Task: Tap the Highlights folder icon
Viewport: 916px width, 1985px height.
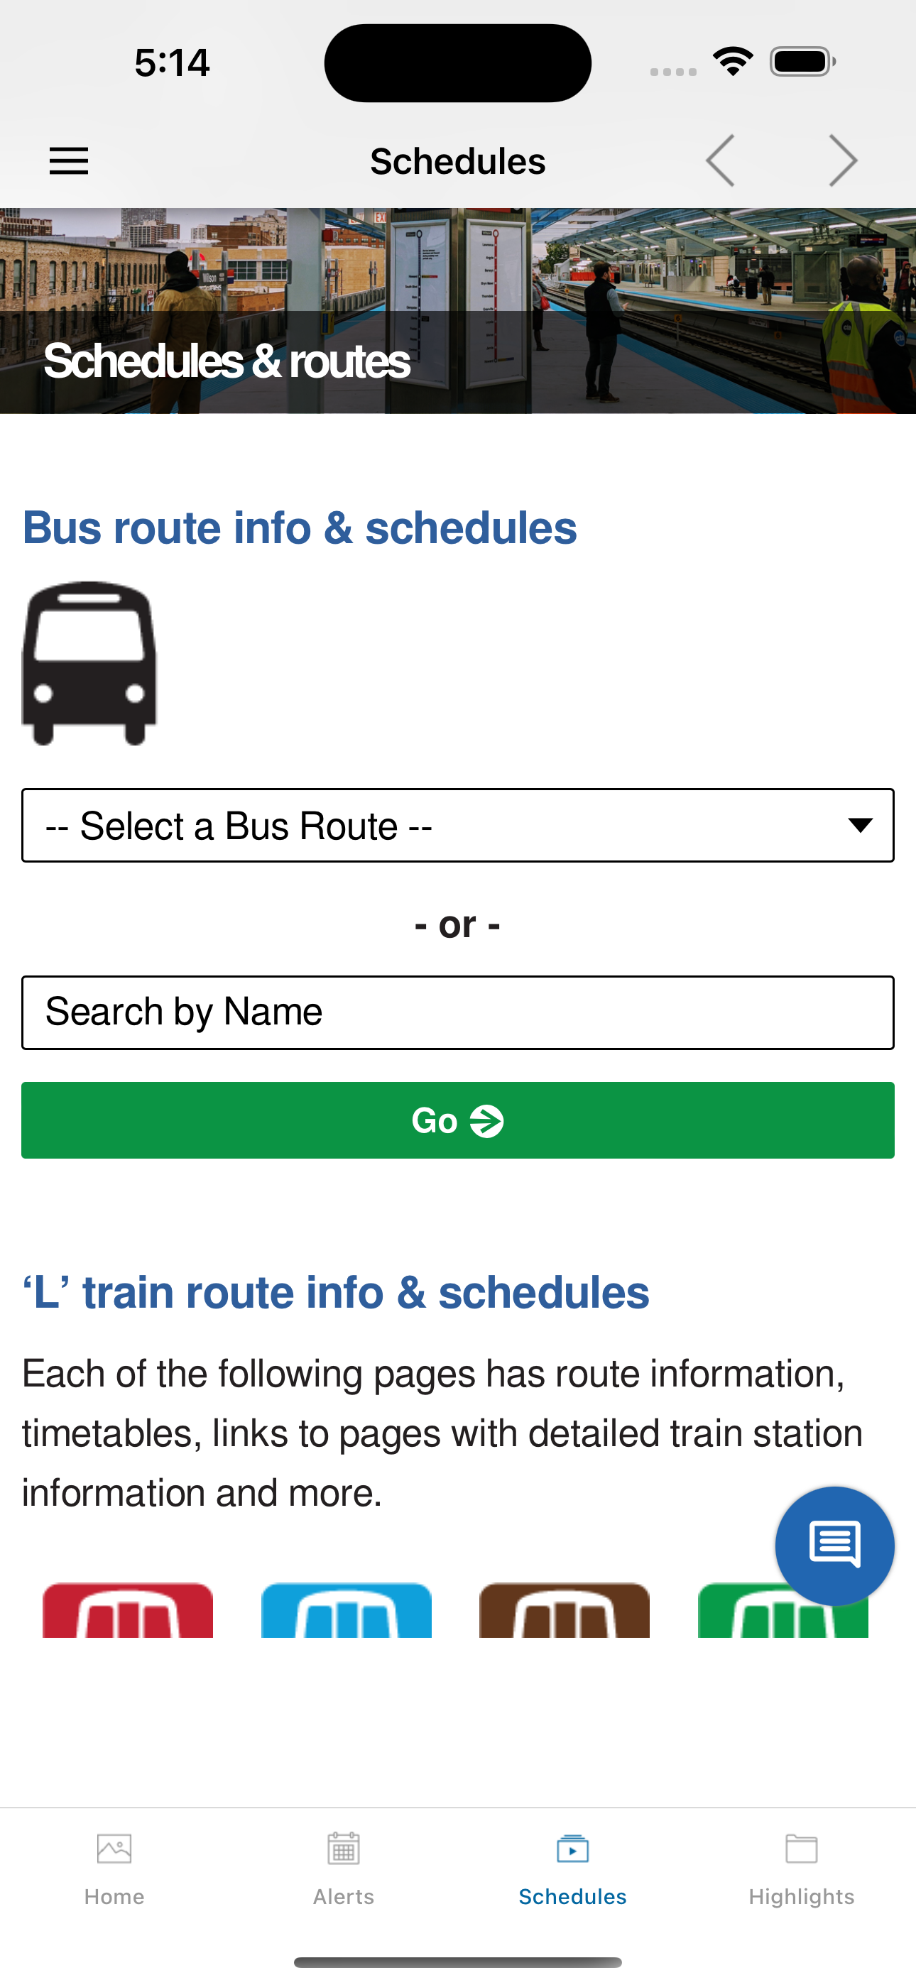Action: pyautogui.click(x=801, y=1849)
